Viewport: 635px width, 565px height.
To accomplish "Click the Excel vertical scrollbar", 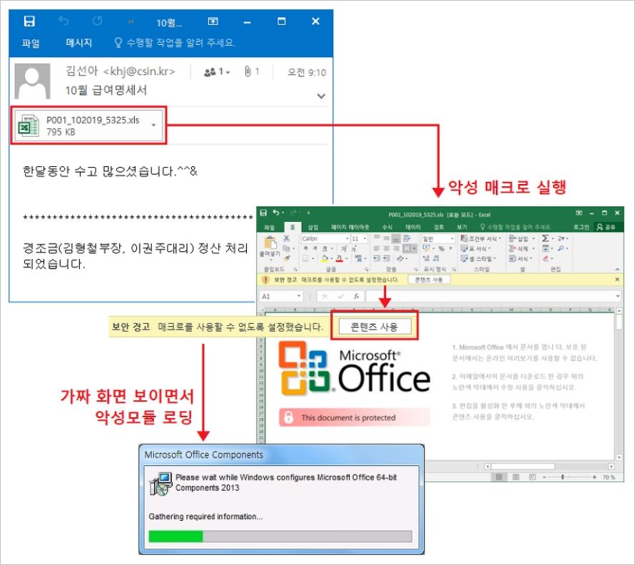I will point(619,383).
